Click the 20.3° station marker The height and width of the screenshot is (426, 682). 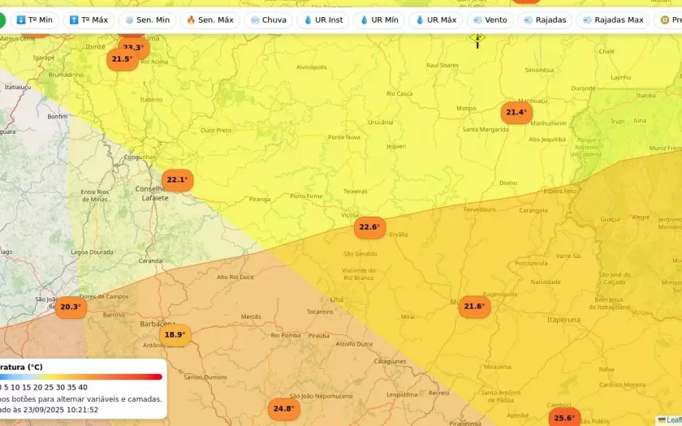[x=71, y=307]
